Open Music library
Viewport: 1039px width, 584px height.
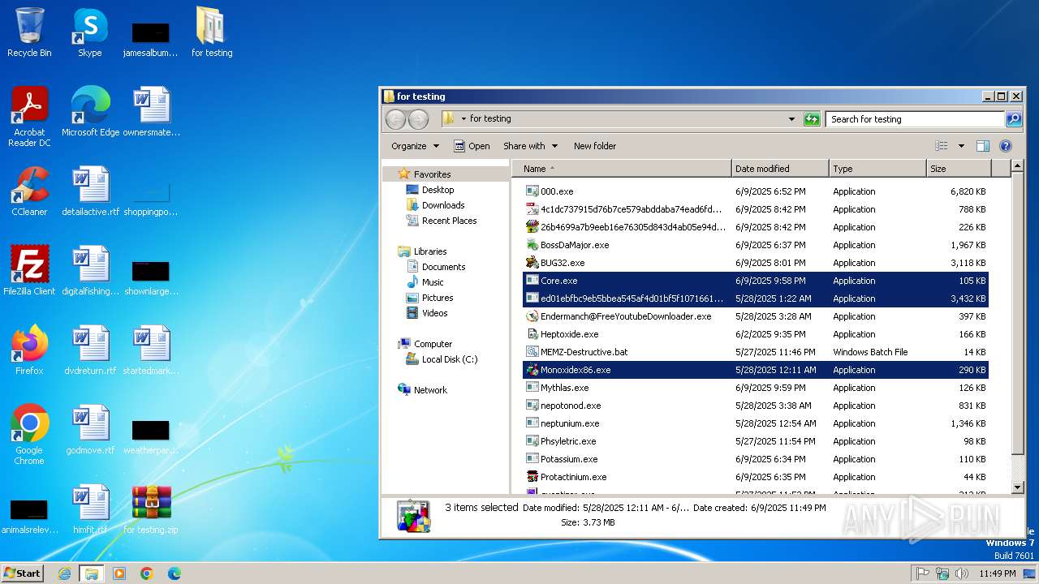433,282
